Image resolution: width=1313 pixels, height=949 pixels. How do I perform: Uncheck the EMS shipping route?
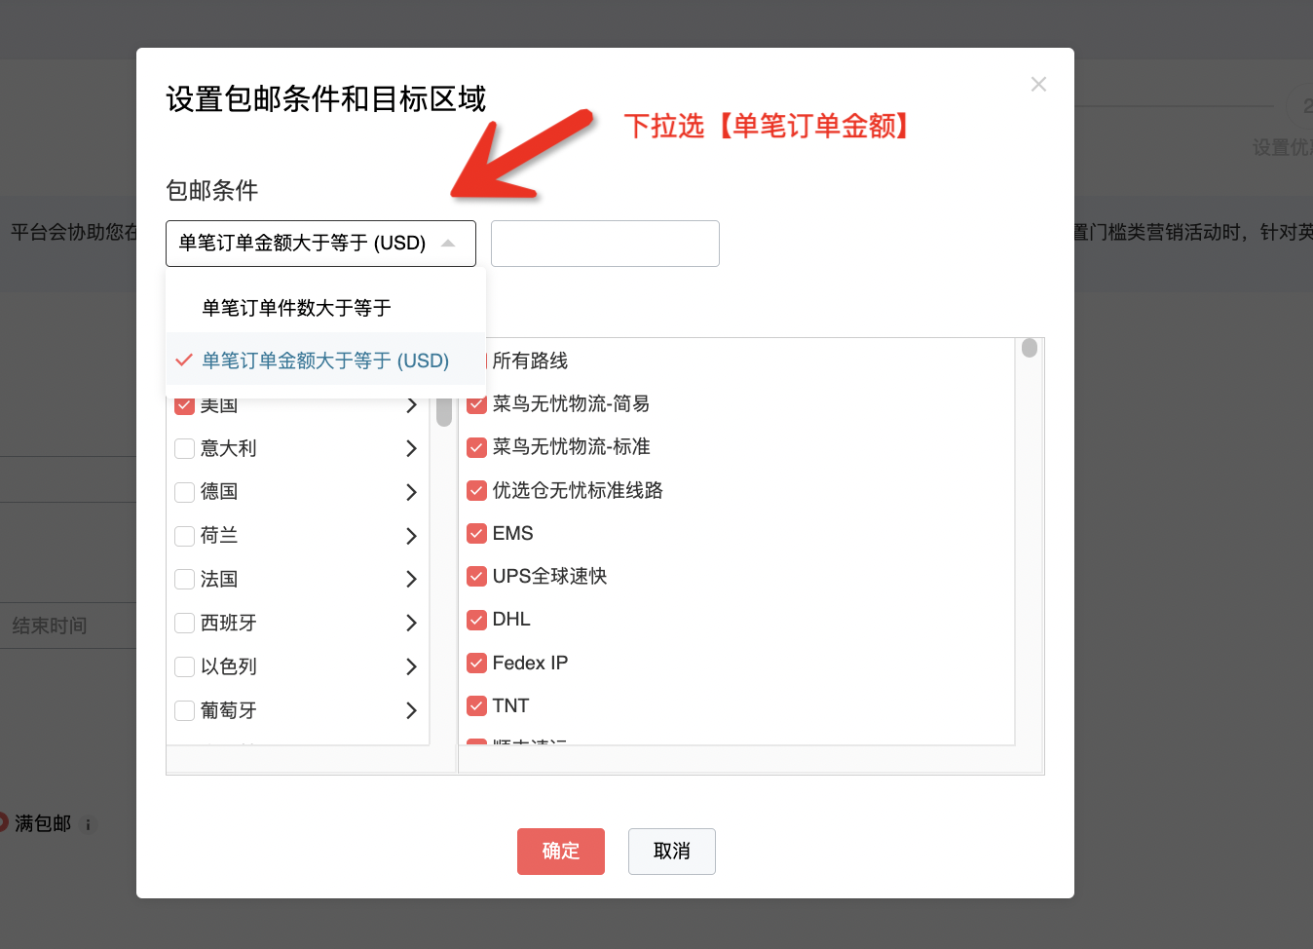(x=476, y=533)
